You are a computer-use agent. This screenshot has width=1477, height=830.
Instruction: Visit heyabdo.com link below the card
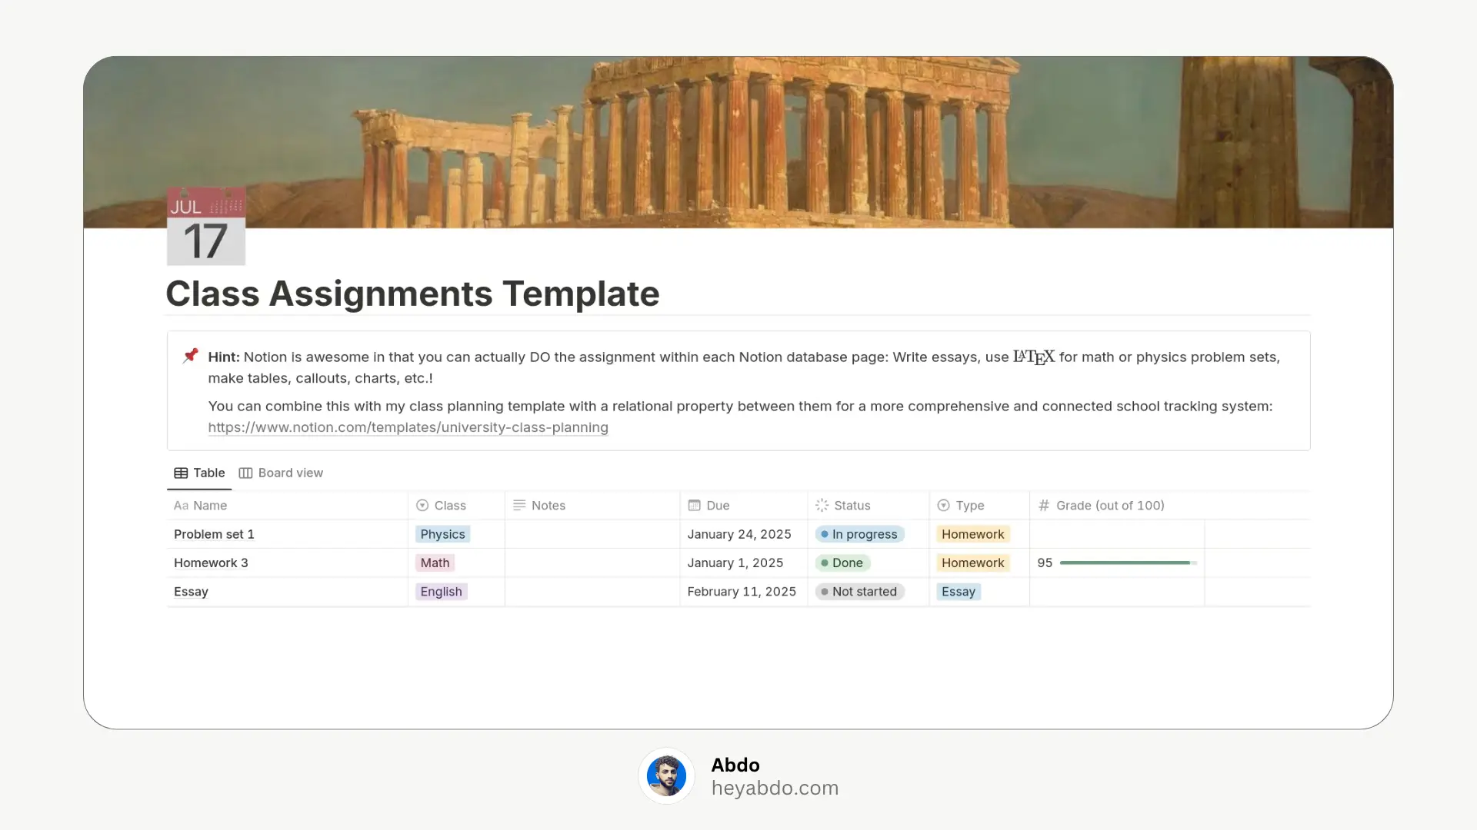[775, 788]
